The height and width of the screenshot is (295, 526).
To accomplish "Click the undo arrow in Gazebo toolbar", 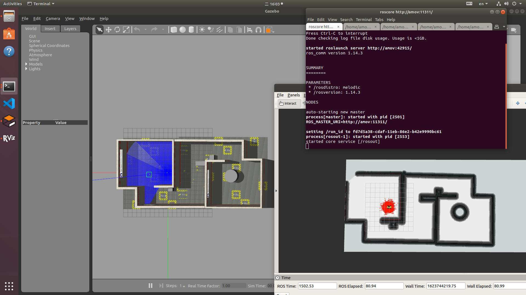I will click(137, 29).
